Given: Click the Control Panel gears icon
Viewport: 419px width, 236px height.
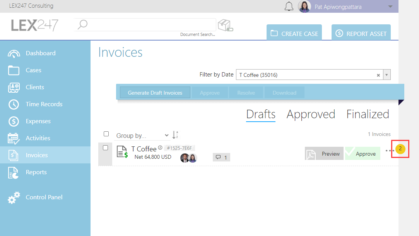Looking at the screenshot, I should click(x=14, y=198).
